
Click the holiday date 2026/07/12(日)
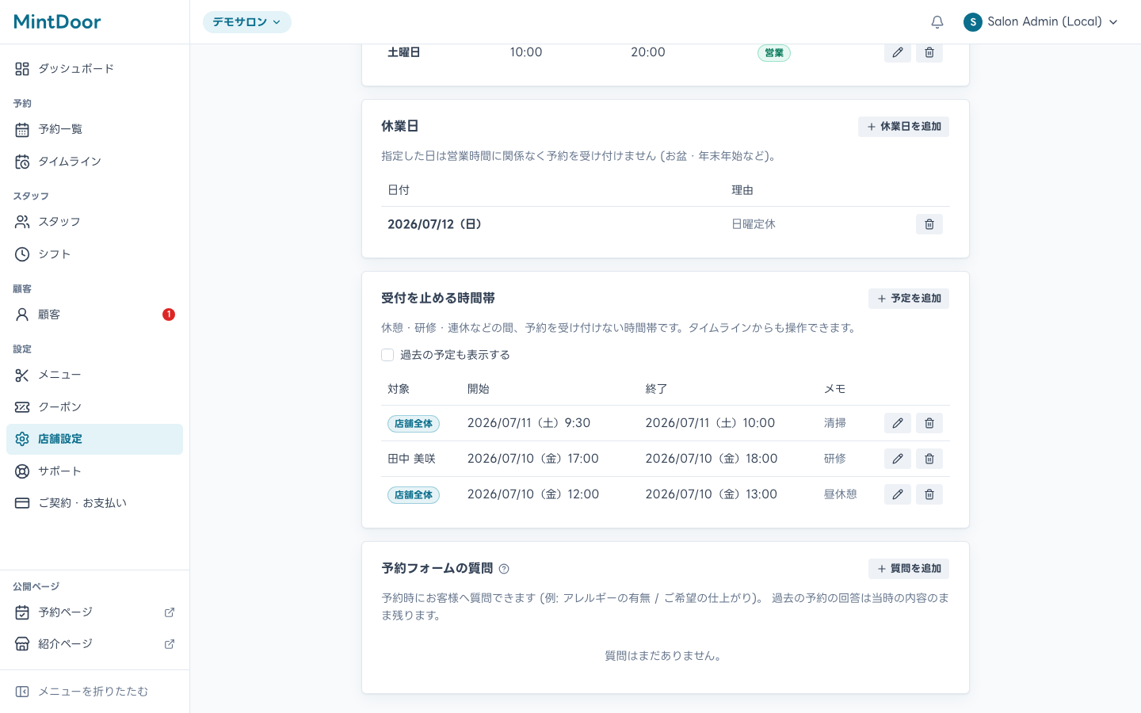[x=435, y=224]
